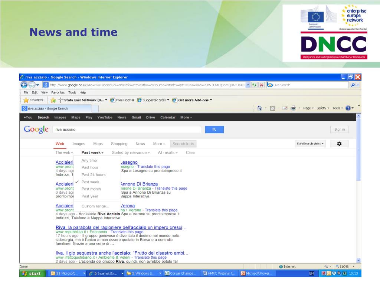Click the EN language indicator in taskbar
The width and height of the screenshot is (380, 285).
point(311,273)
